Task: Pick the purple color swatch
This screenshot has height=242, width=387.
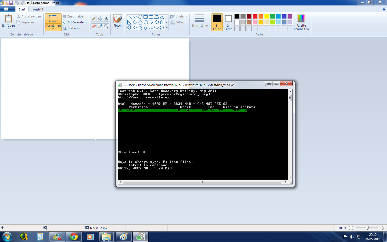Action: [290, 16]
